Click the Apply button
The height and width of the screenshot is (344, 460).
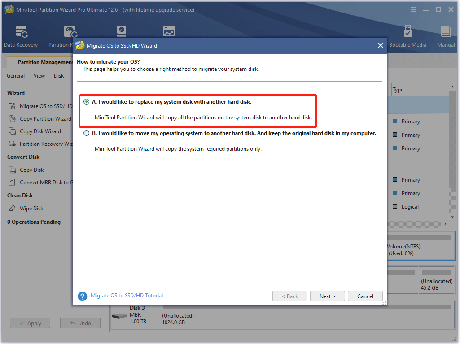[x=30, y=323]
